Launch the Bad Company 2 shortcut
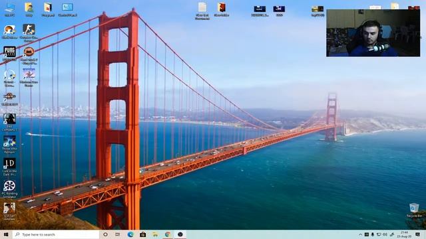Screen dimensions: 426x239 click(9, 122)
